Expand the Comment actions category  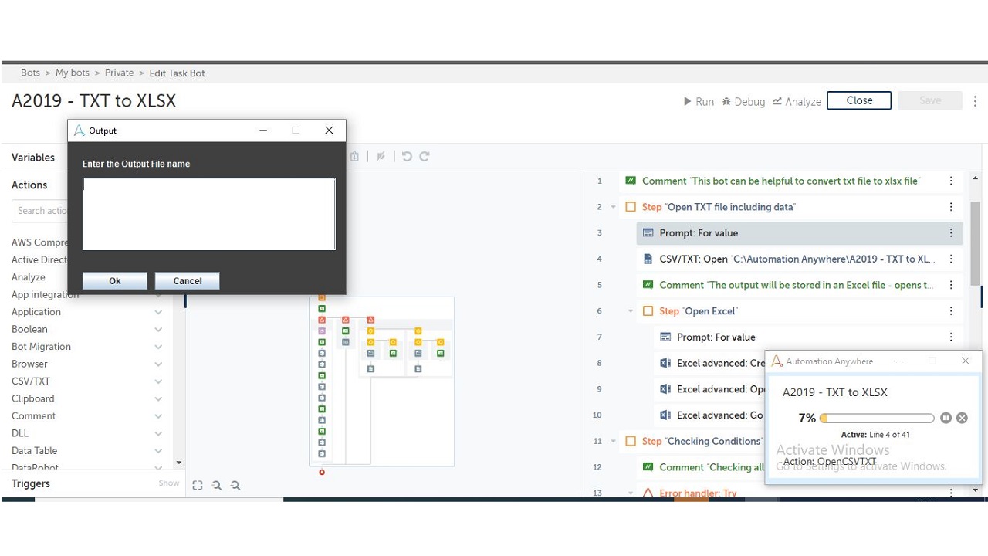158,416
